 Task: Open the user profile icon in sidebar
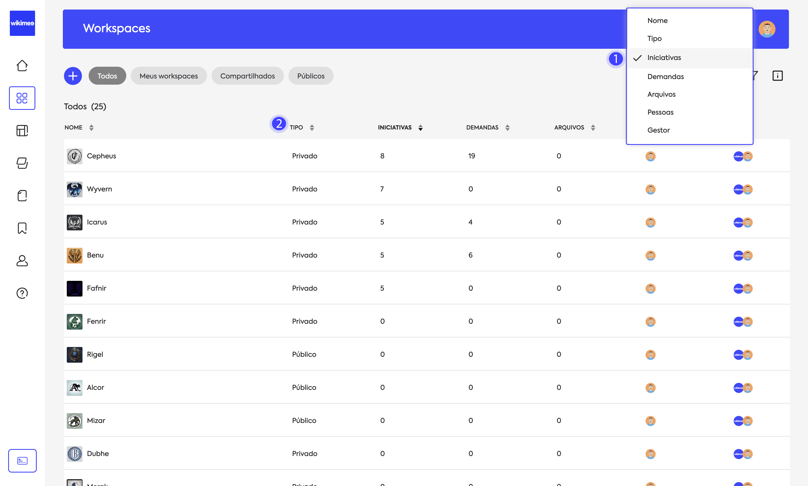pos(22,261)
